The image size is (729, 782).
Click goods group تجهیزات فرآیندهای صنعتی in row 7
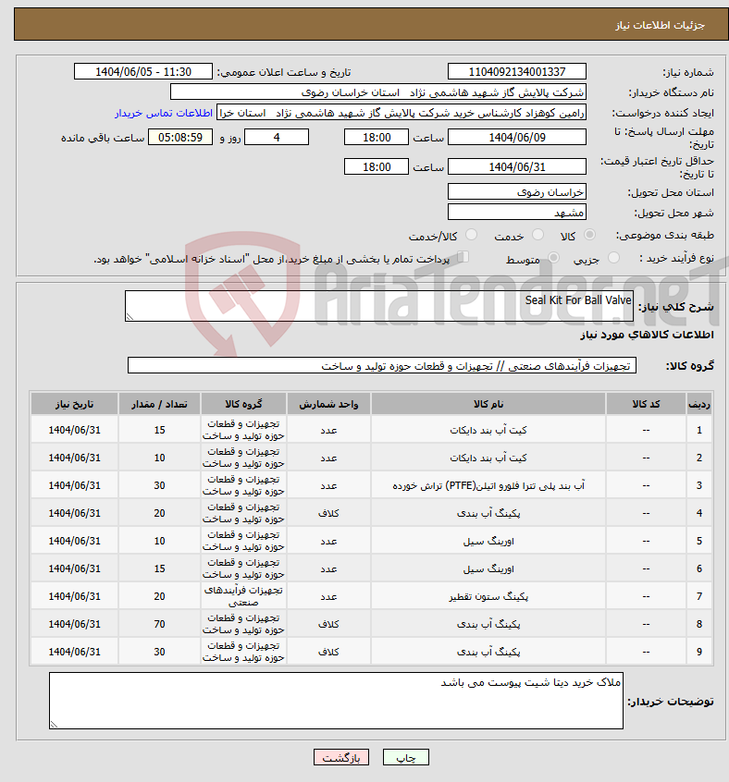coord(243,596)
